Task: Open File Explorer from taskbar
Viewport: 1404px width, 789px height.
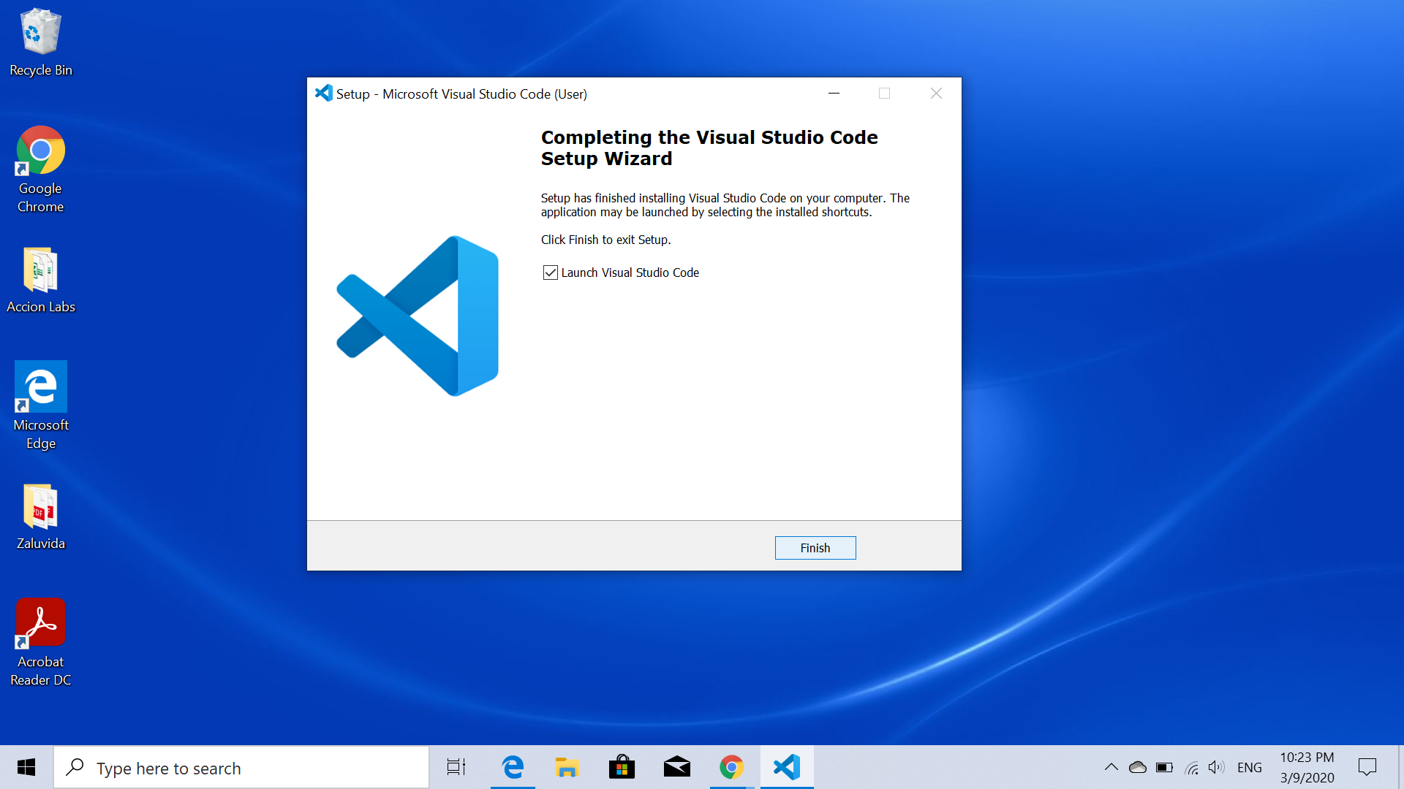Action: 567,767
